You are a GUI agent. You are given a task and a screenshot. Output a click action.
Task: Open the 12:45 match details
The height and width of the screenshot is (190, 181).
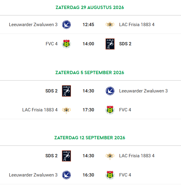pyautogui.click(x=91, y=25)
